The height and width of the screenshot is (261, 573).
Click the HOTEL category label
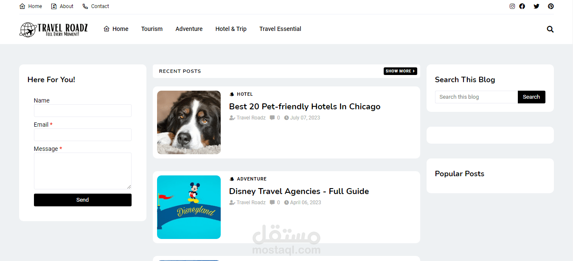point(245,94)
